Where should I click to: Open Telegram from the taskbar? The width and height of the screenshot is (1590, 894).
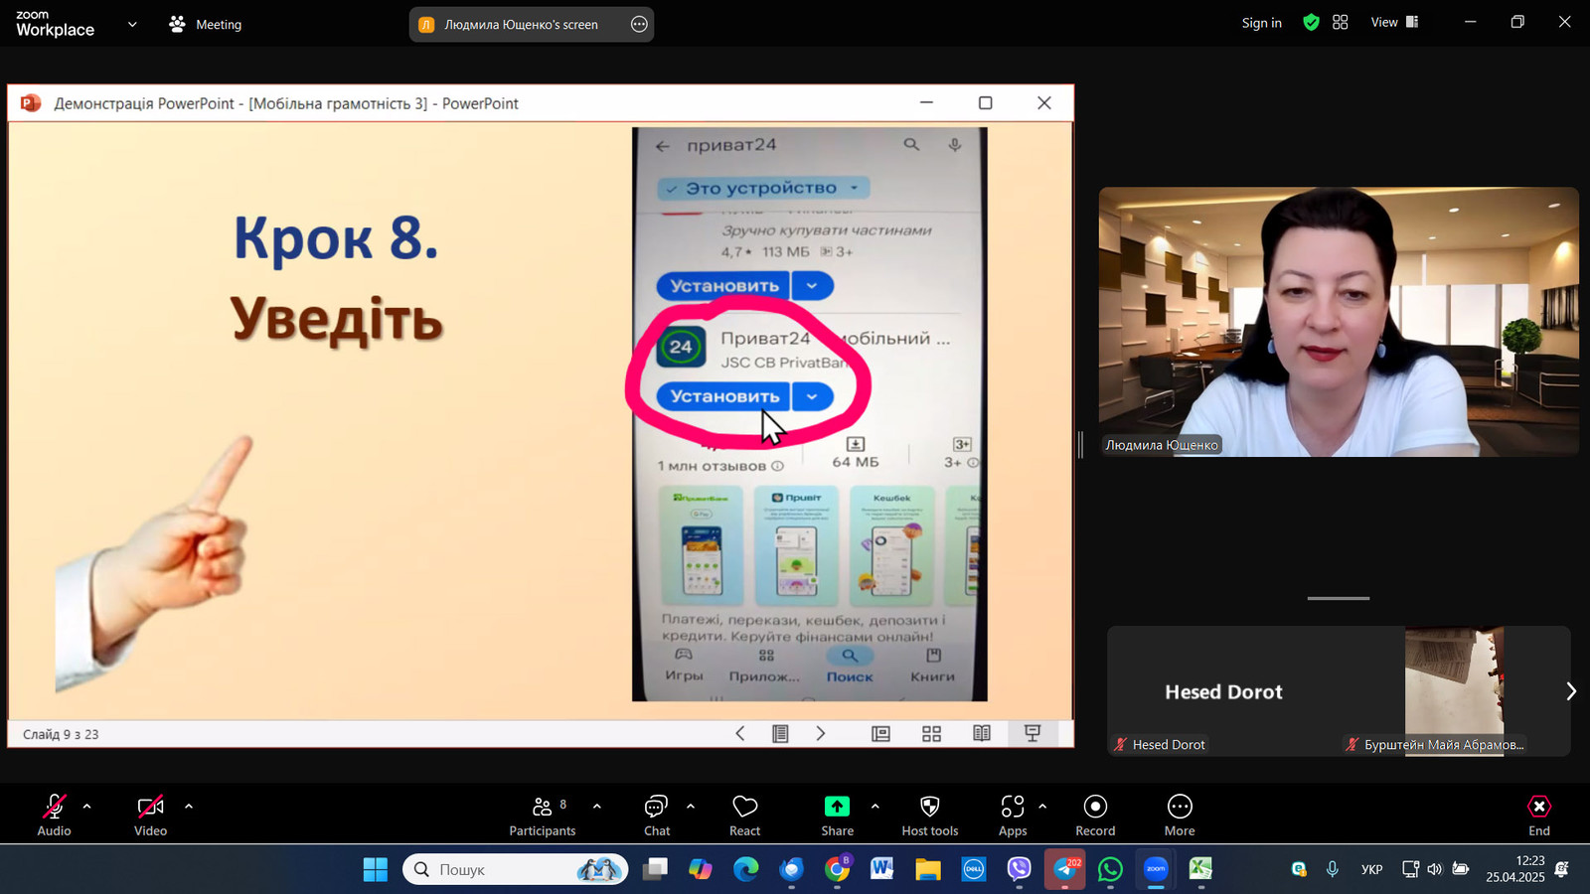coord(1064,869)
